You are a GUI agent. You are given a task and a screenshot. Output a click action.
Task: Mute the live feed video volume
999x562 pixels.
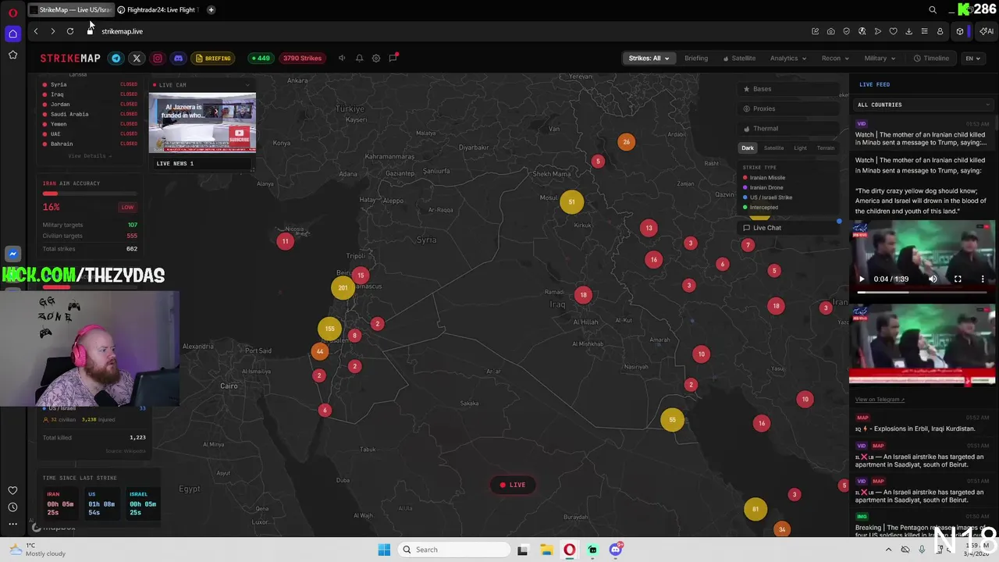coord(933,279)
